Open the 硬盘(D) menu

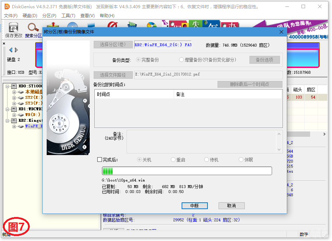[30, 16]
